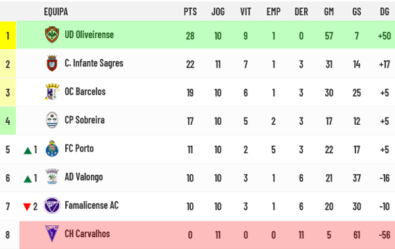
Task: Click the green position 4 cell
Action: (x=8, y=121)
